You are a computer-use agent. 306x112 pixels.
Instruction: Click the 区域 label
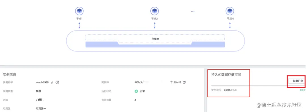click(x=5, y=100)
